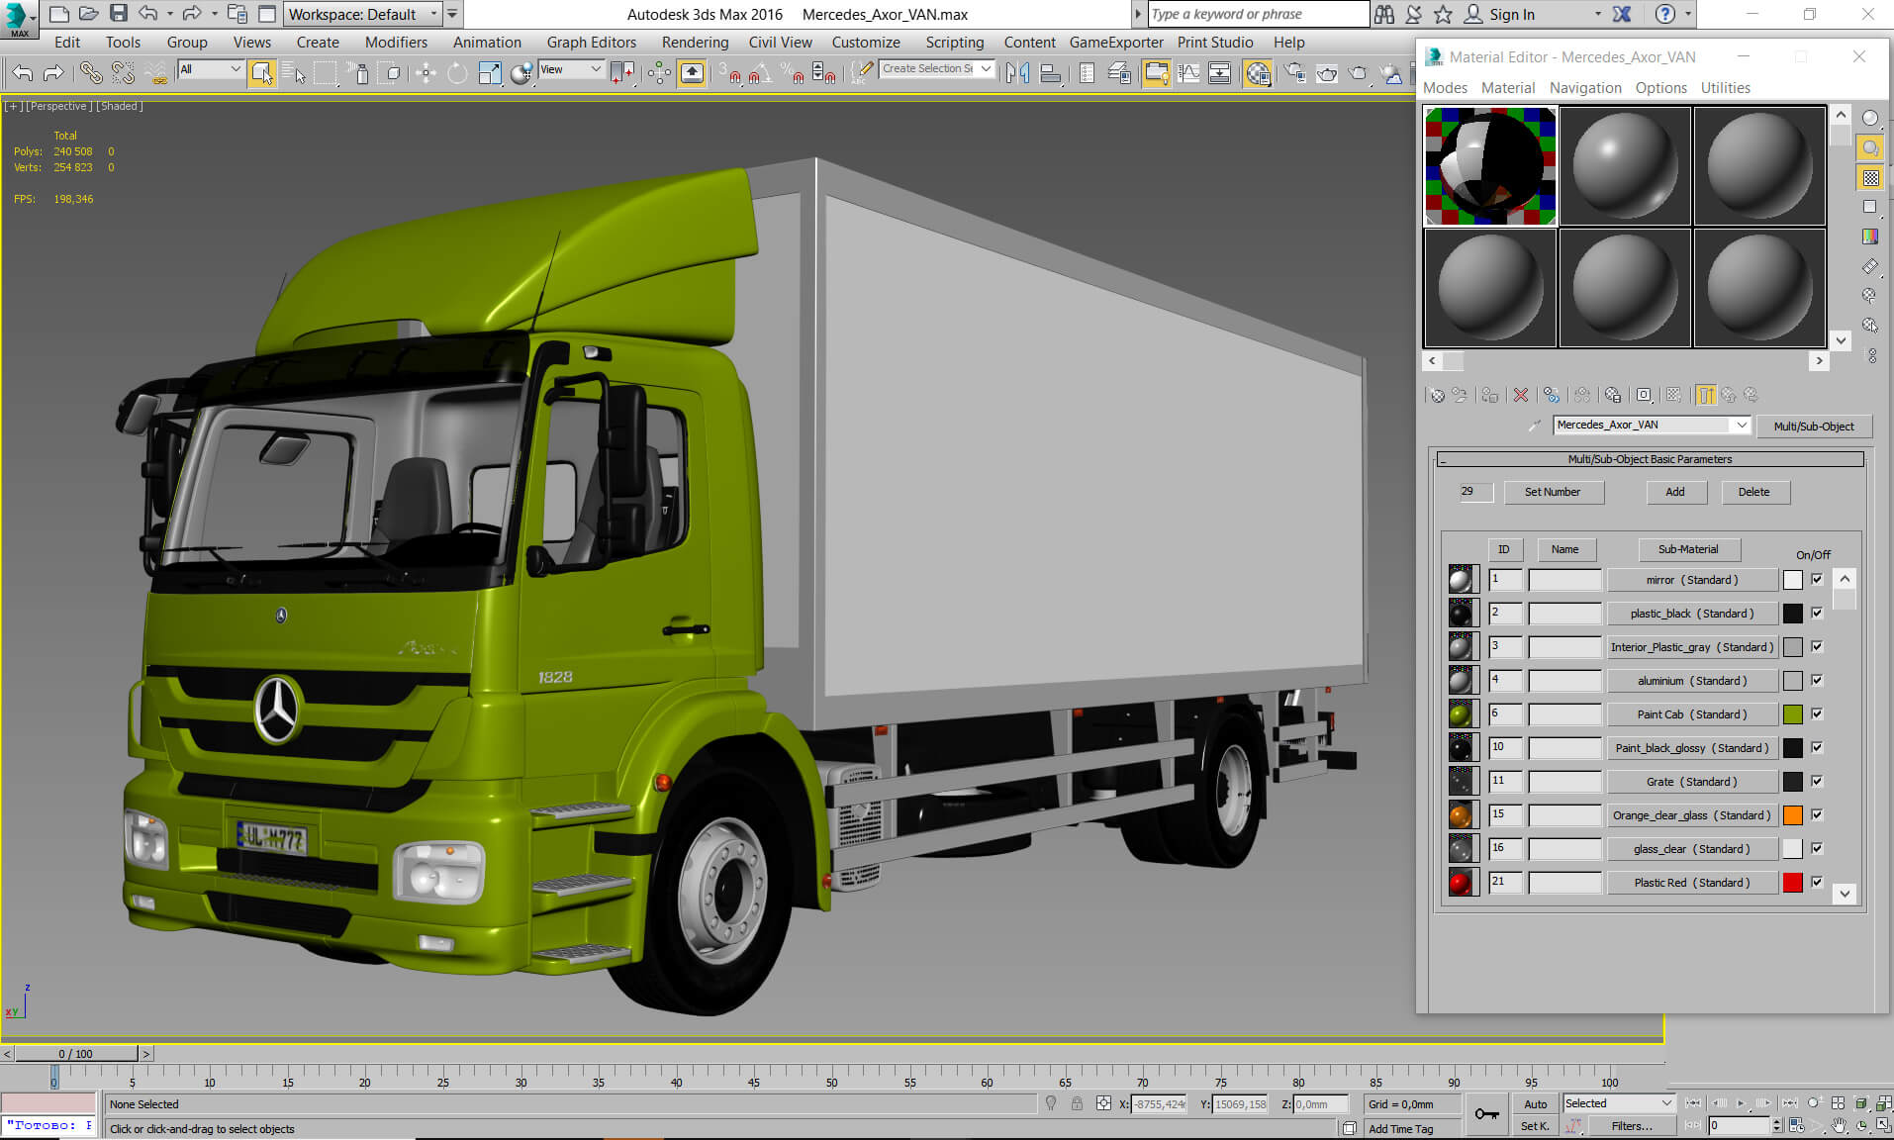Click the Set Keys large key button
The height and width of the screenshot is (1140, 1894).
click(1486, 1114)
